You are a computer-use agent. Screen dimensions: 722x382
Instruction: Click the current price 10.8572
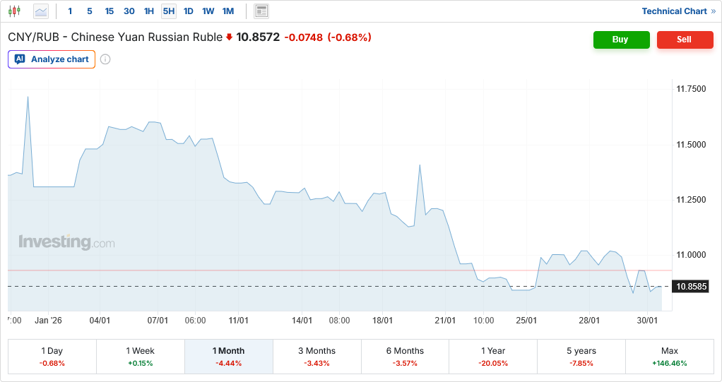pyautogui.click(x=258, y=37)
